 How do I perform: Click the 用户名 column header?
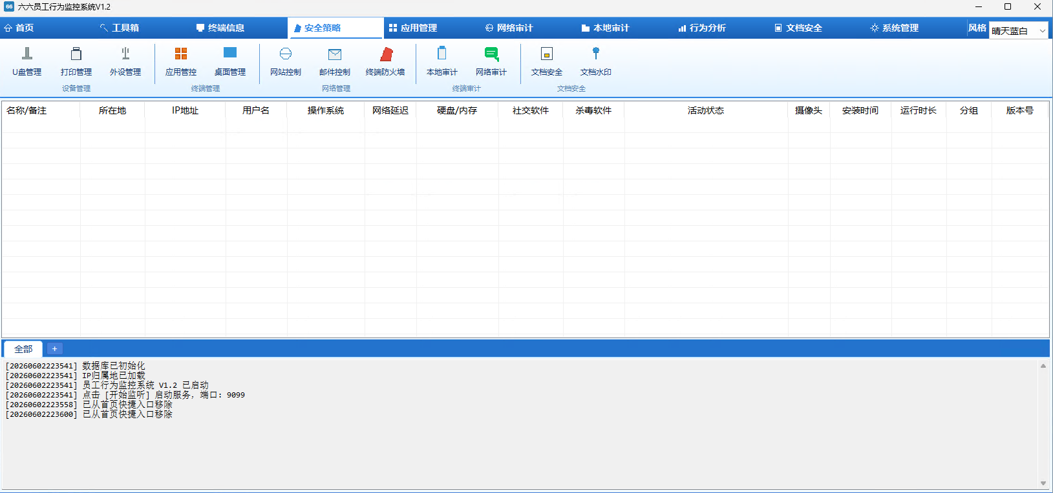point(256,110)
